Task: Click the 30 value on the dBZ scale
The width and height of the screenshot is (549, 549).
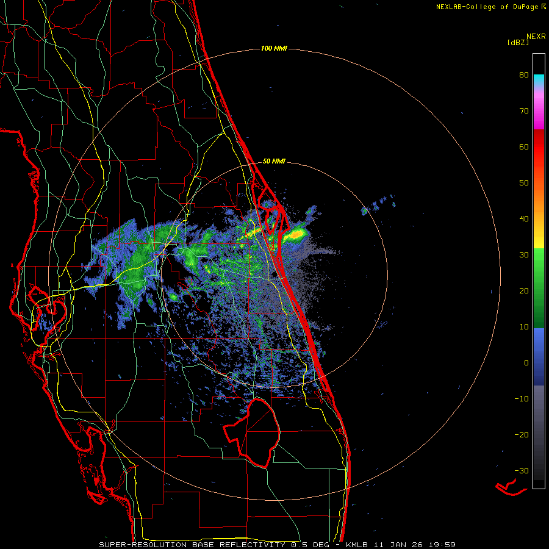Action: pos(524,255)
